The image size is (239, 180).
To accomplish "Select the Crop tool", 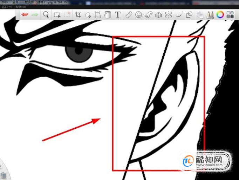I will tap(78, 15).
